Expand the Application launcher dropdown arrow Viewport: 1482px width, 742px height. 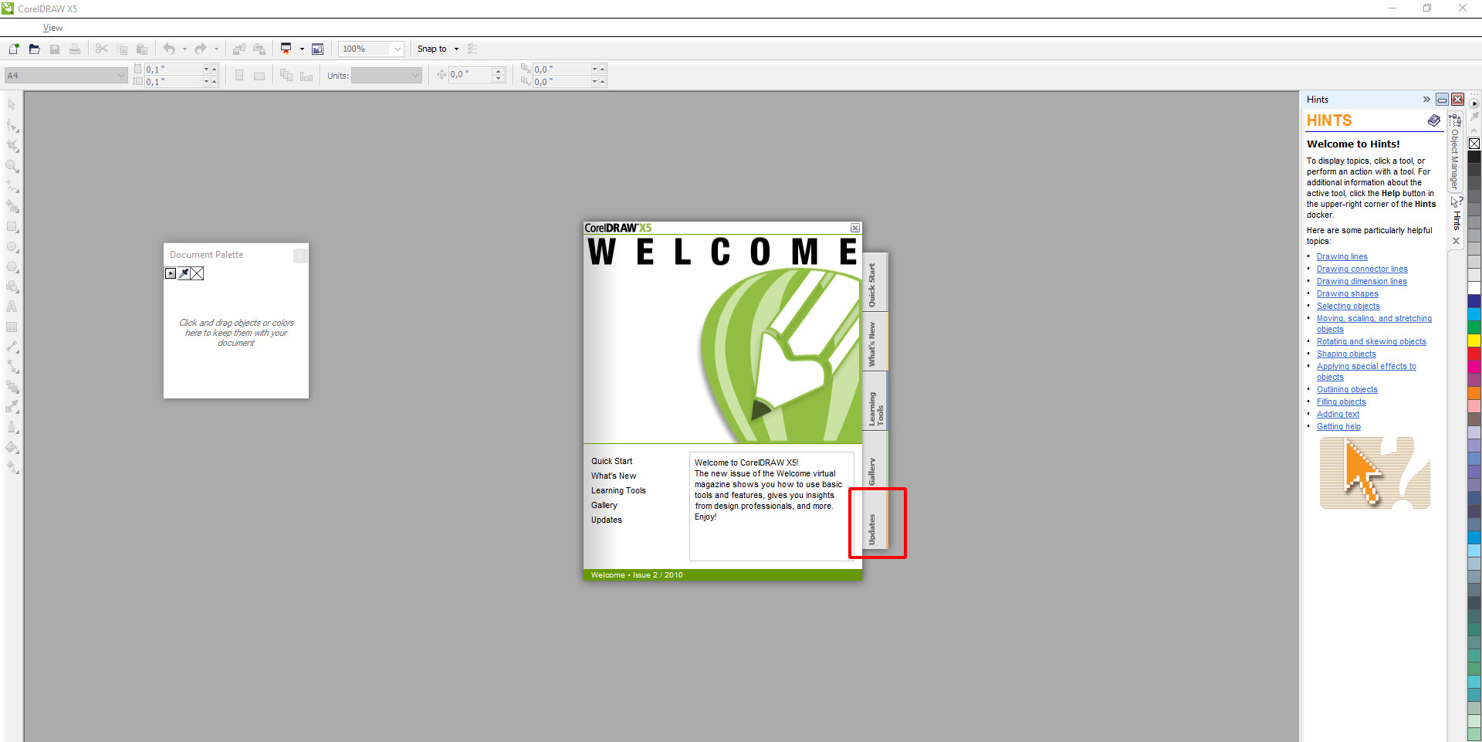[x=302, y=49]
